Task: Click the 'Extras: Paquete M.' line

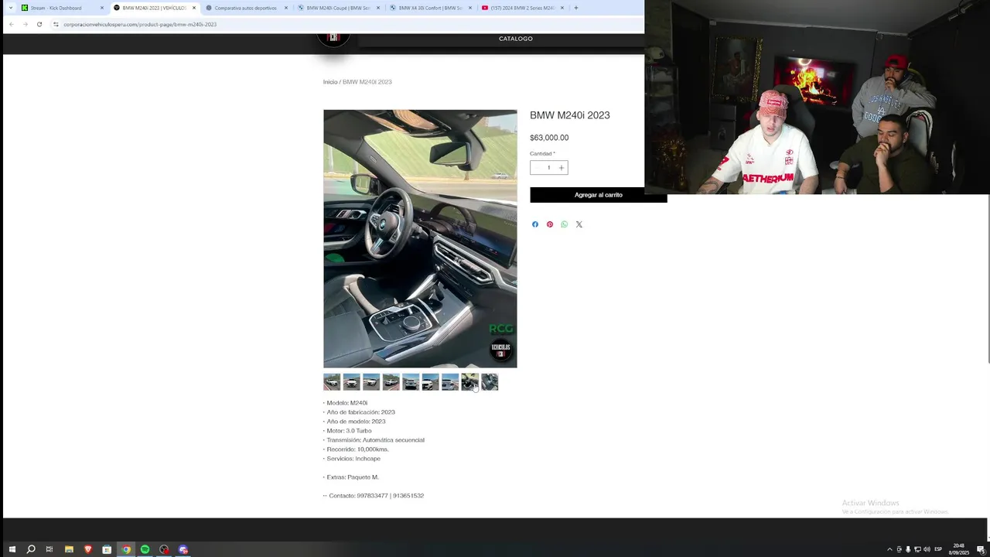Action: tap(351, 477)
